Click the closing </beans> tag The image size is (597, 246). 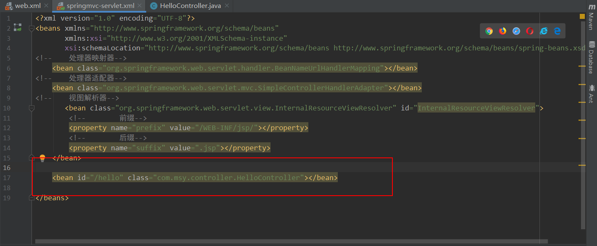pos(52,197)
